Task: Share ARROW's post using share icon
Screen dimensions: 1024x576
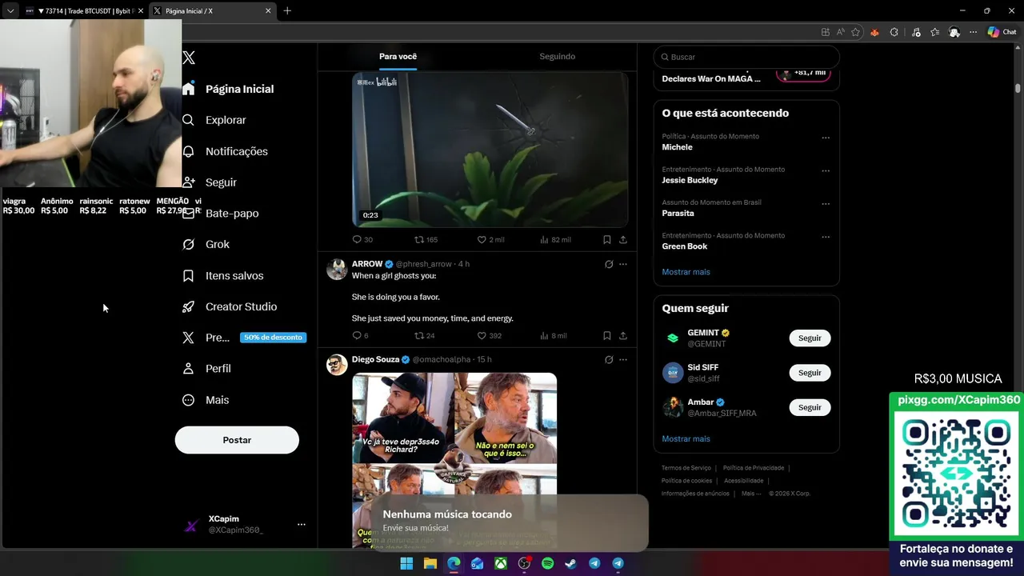Action: [623, 336]
